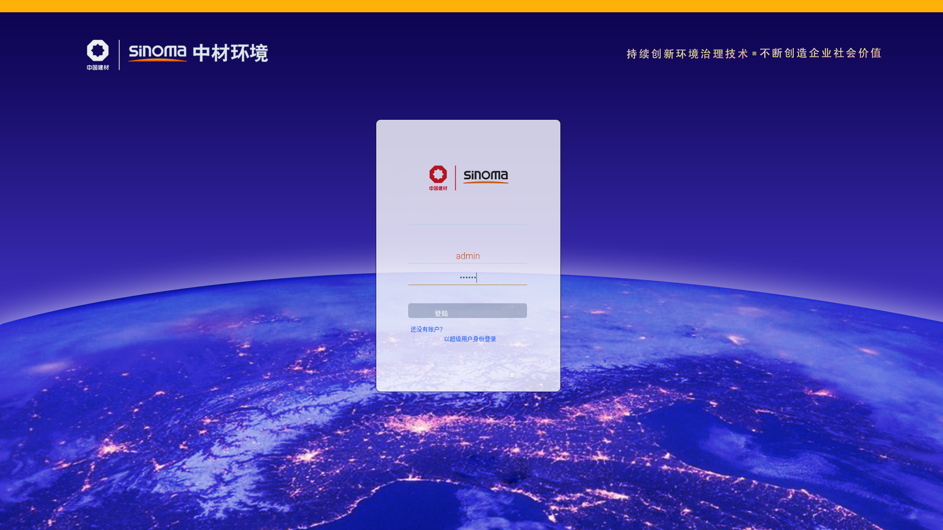This screenshot has height=530, width=943.
Task: Open the 还没有账户? sign-up link
Action: pos(426,329)
